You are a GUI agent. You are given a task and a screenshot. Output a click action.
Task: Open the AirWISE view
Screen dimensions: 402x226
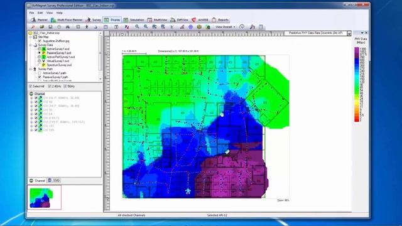pos(200,20)
